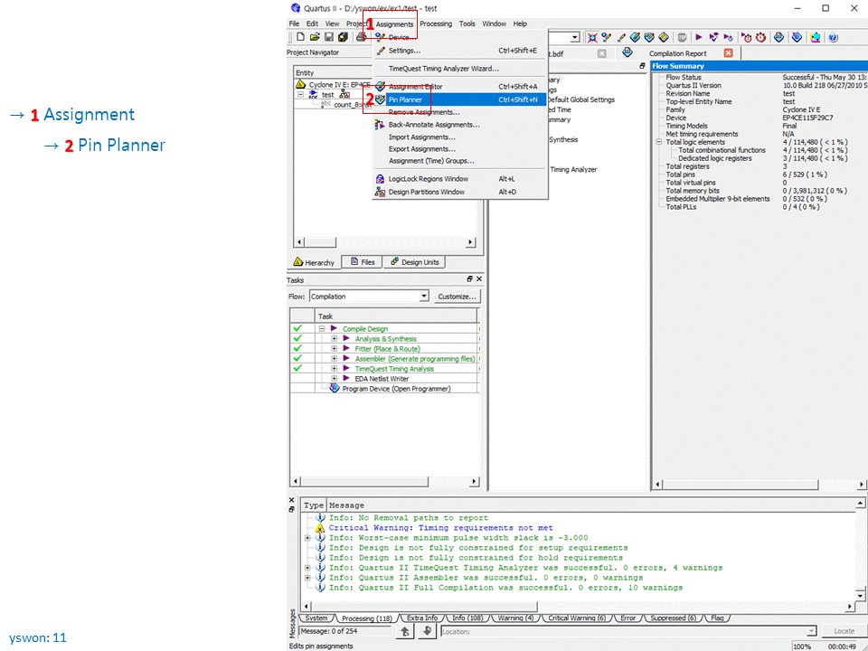
Task: Click the up-arrow previous message button
Action: (x=405, y=631)
